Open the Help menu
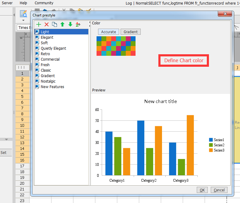 tap(23, 3)
